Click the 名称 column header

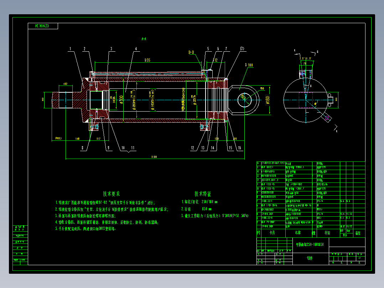tap(298, 233)
